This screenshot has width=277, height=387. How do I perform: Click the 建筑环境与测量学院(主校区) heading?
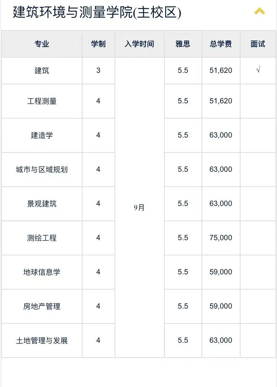click(x=97, y=12)
